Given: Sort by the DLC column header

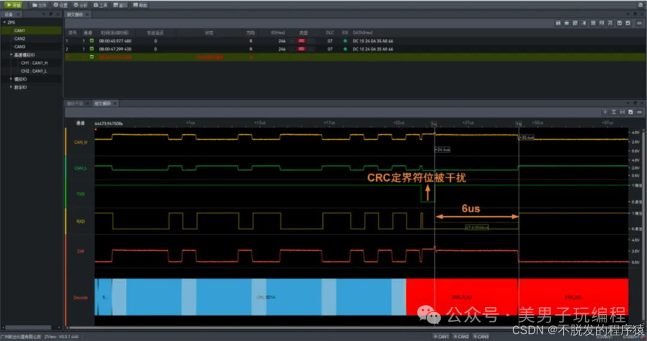Looking at the screenshot, I should tap(329, 32).
